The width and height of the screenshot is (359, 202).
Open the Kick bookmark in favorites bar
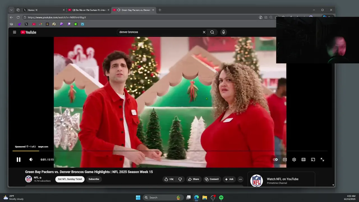click(x=76, y=24)
